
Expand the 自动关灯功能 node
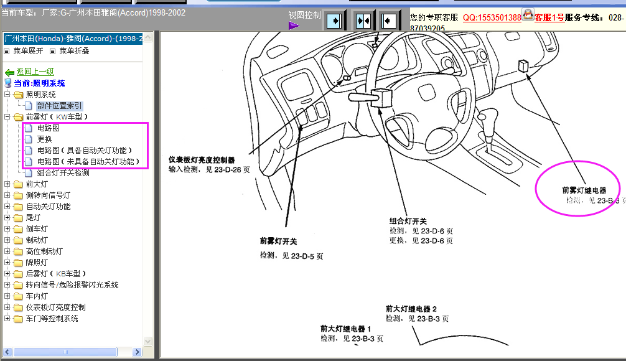(7, 207)
